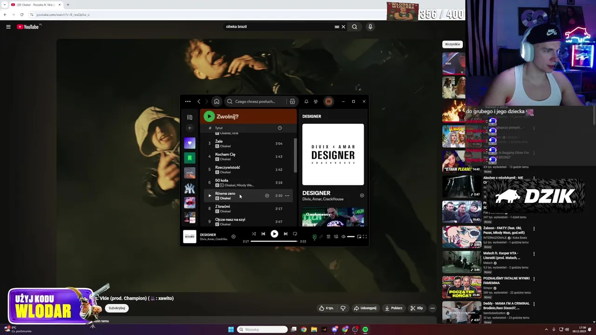
Task: Create new playlist with plus icon
Action: pos(190,128)
